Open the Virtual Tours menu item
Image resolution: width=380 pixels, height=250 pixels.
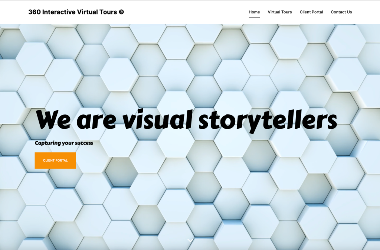(x=279, y=12)
